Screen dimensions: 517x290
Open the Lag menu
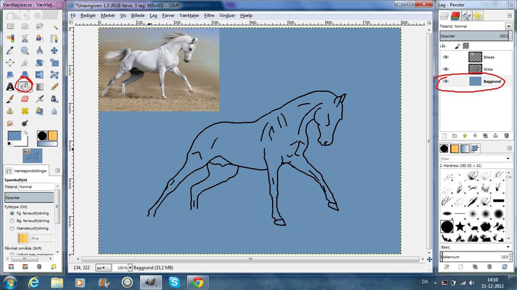pyautogui.click(x=153, y=15)
